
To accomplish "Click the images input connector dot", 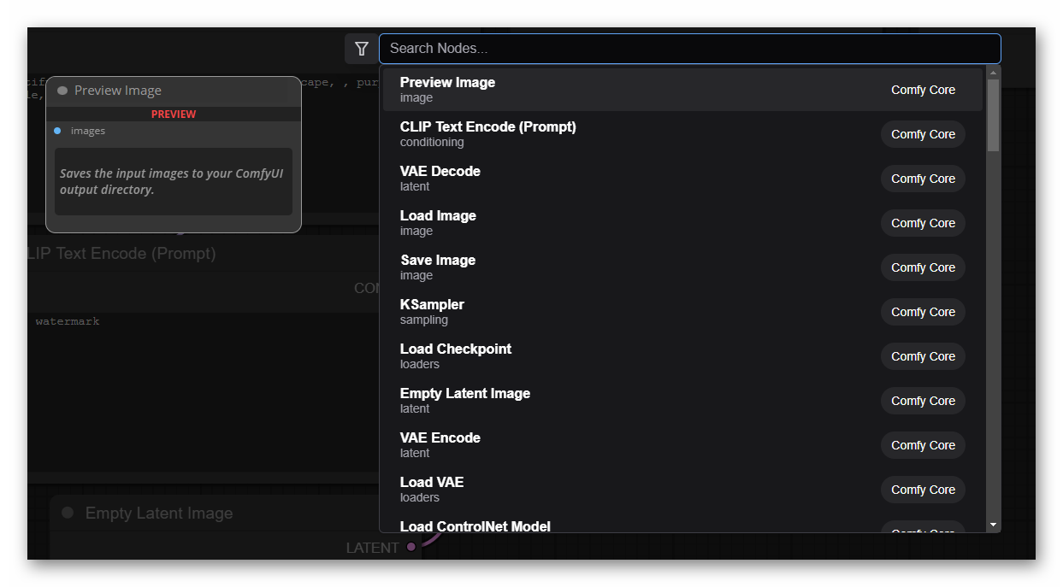I will (57, 131).
